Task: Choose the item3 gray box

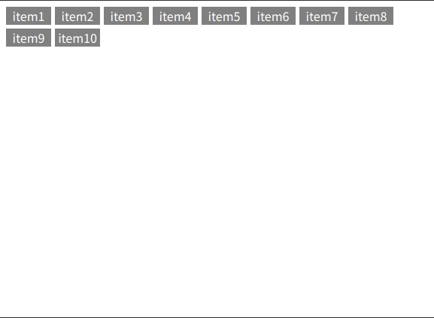Action: [x=126, y=16]
